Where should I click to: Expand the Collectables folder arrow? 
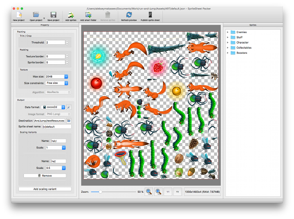click(227, 48)
